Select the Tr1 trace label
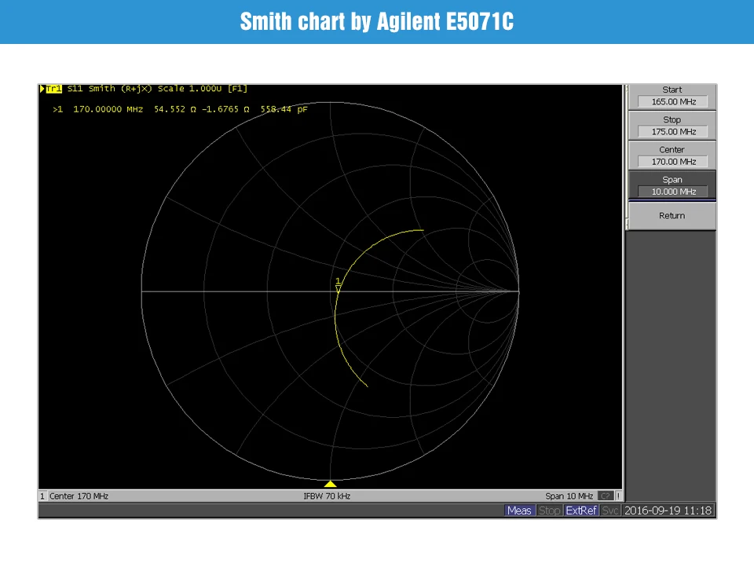Viewport: 754px width, 582px height. click(x=54, y=89)
